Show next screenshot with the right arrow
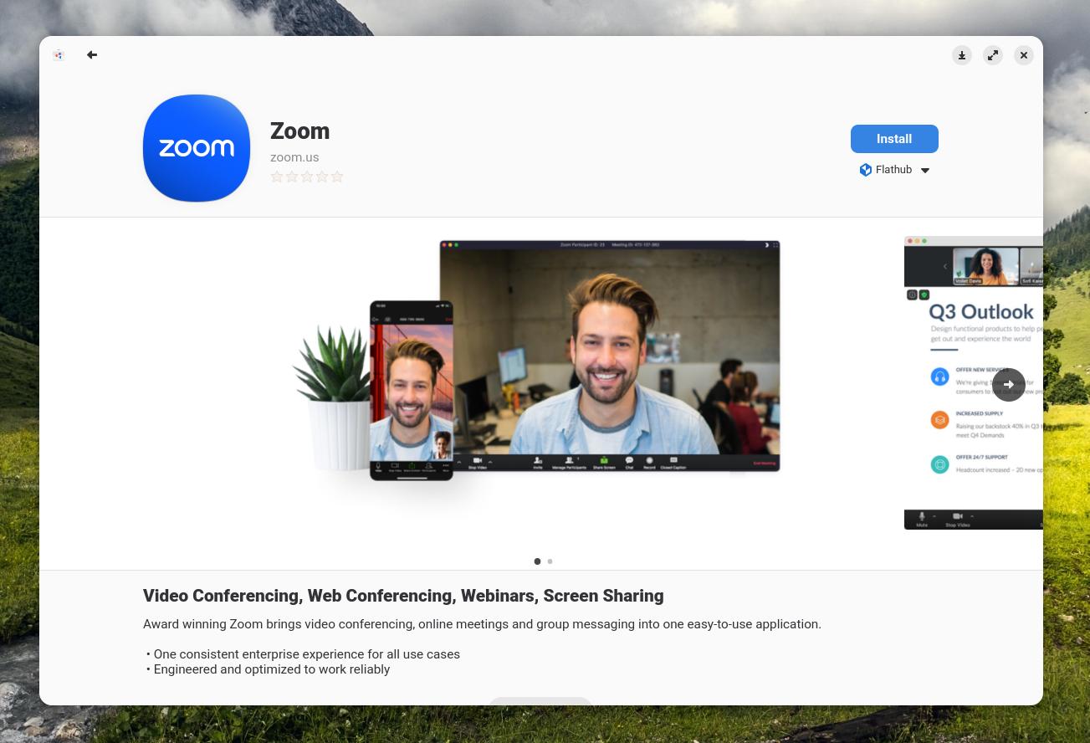Image resolution: width=1090 pixels, height=743 pixels. pyautogui.click(x=1009, y=385)
